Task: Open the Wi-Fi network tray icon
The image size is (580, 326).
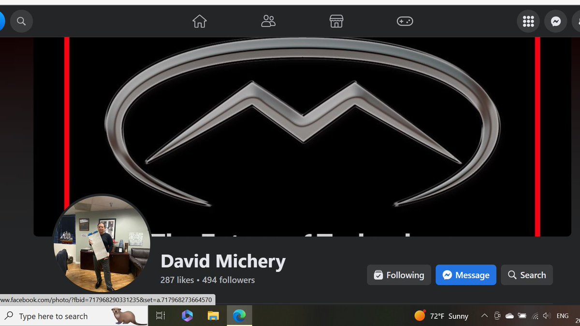Action: tap(535, 316)
